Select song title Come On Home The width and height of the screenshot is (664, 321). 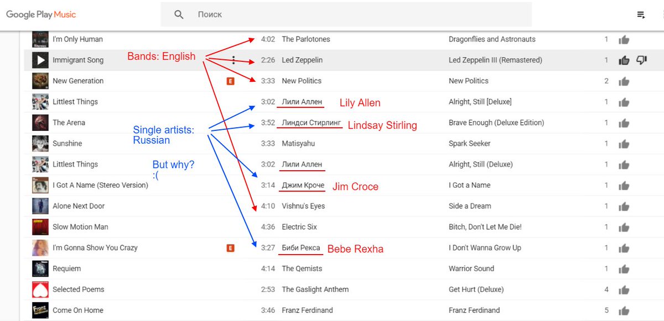[x=78, y=311]
